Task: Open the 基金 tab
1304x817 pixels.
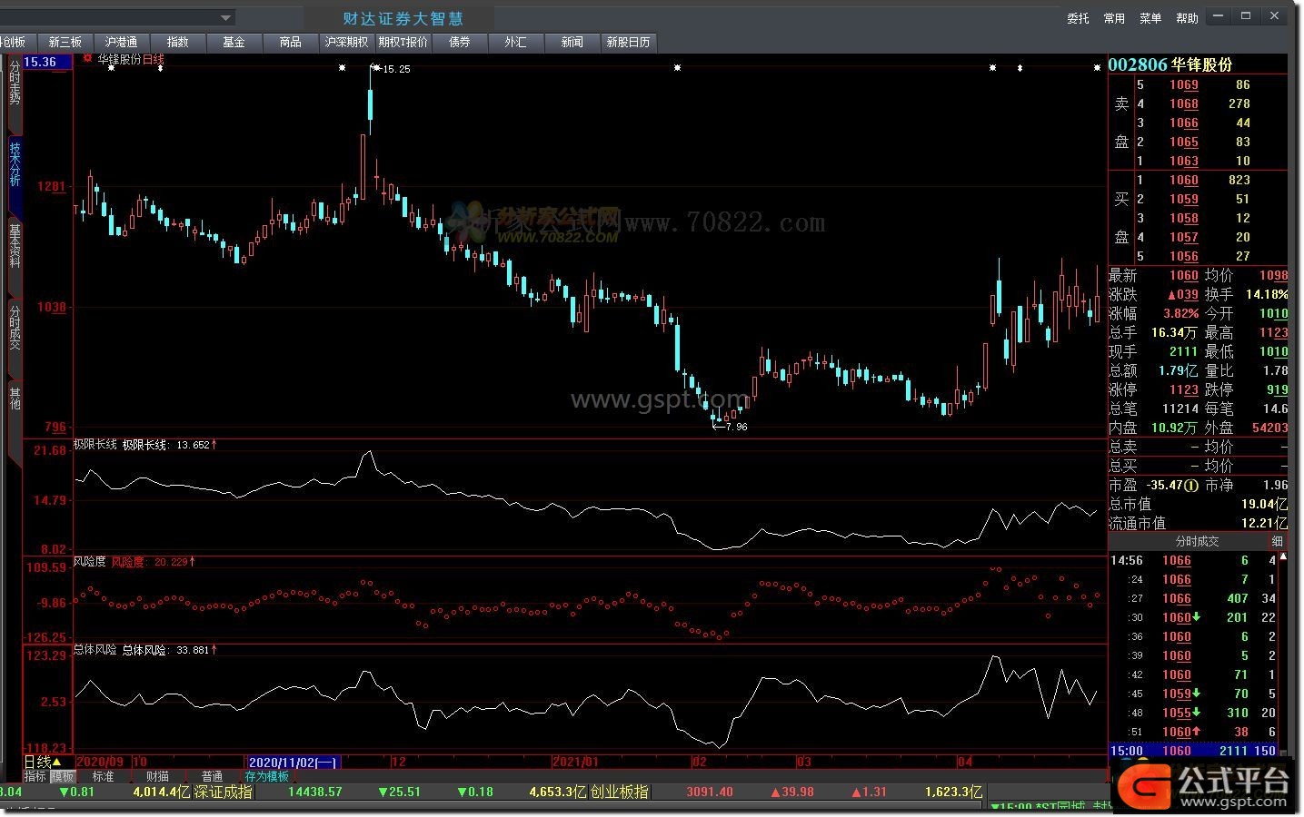Action: (234, 42)
